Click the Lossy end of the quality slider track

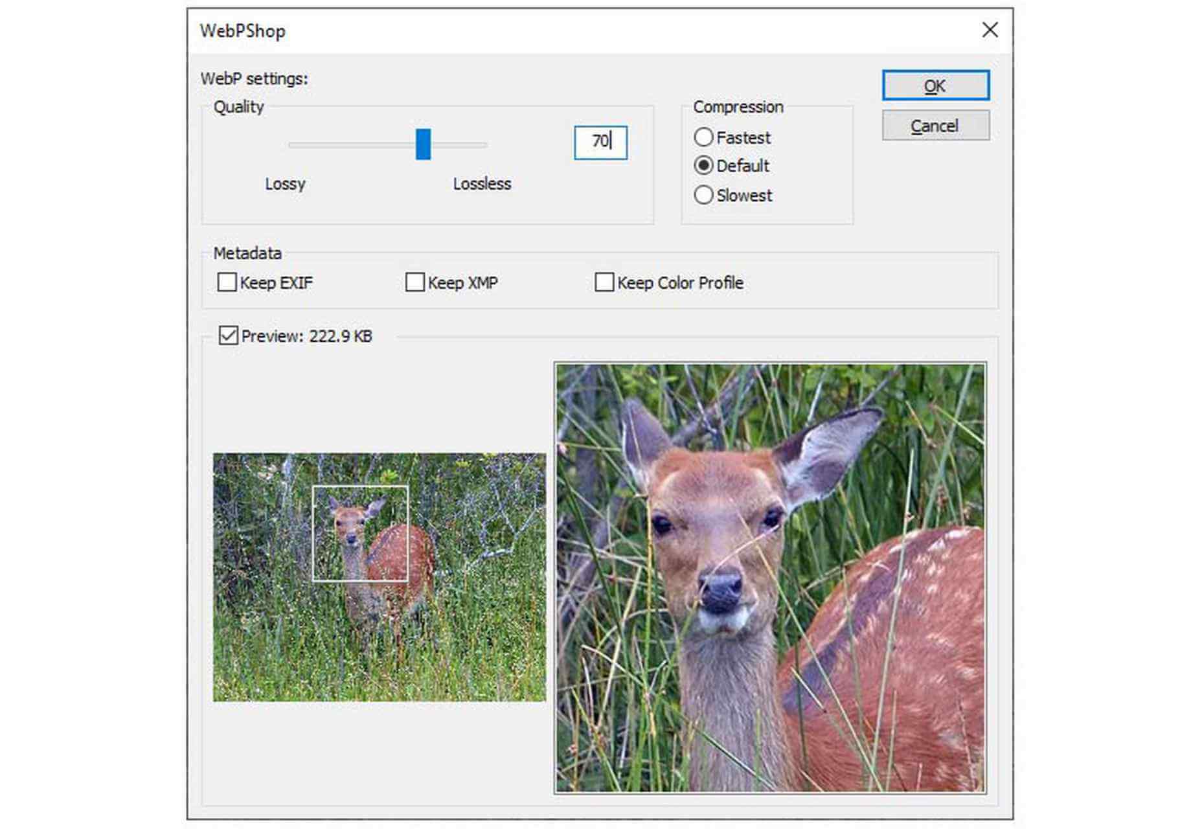coord(293,145)
